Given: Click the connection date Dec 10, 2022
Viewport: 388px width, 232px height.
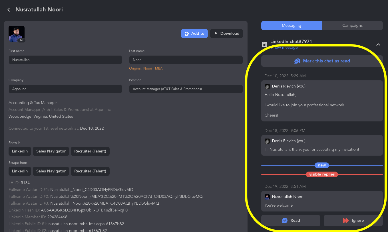Looking at the screenshot, I should click(x=92, y=129).
